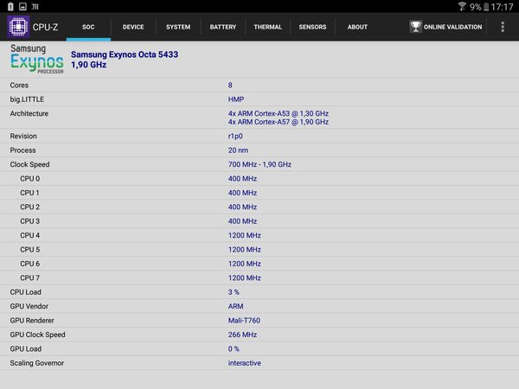Screen dimensions: 519x389
Task: Tap the Revision row label
Action: (23, 136)
